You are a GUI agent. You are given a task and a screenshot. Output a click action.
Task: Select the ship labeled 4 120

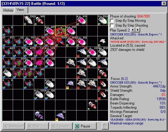[50, 94]
